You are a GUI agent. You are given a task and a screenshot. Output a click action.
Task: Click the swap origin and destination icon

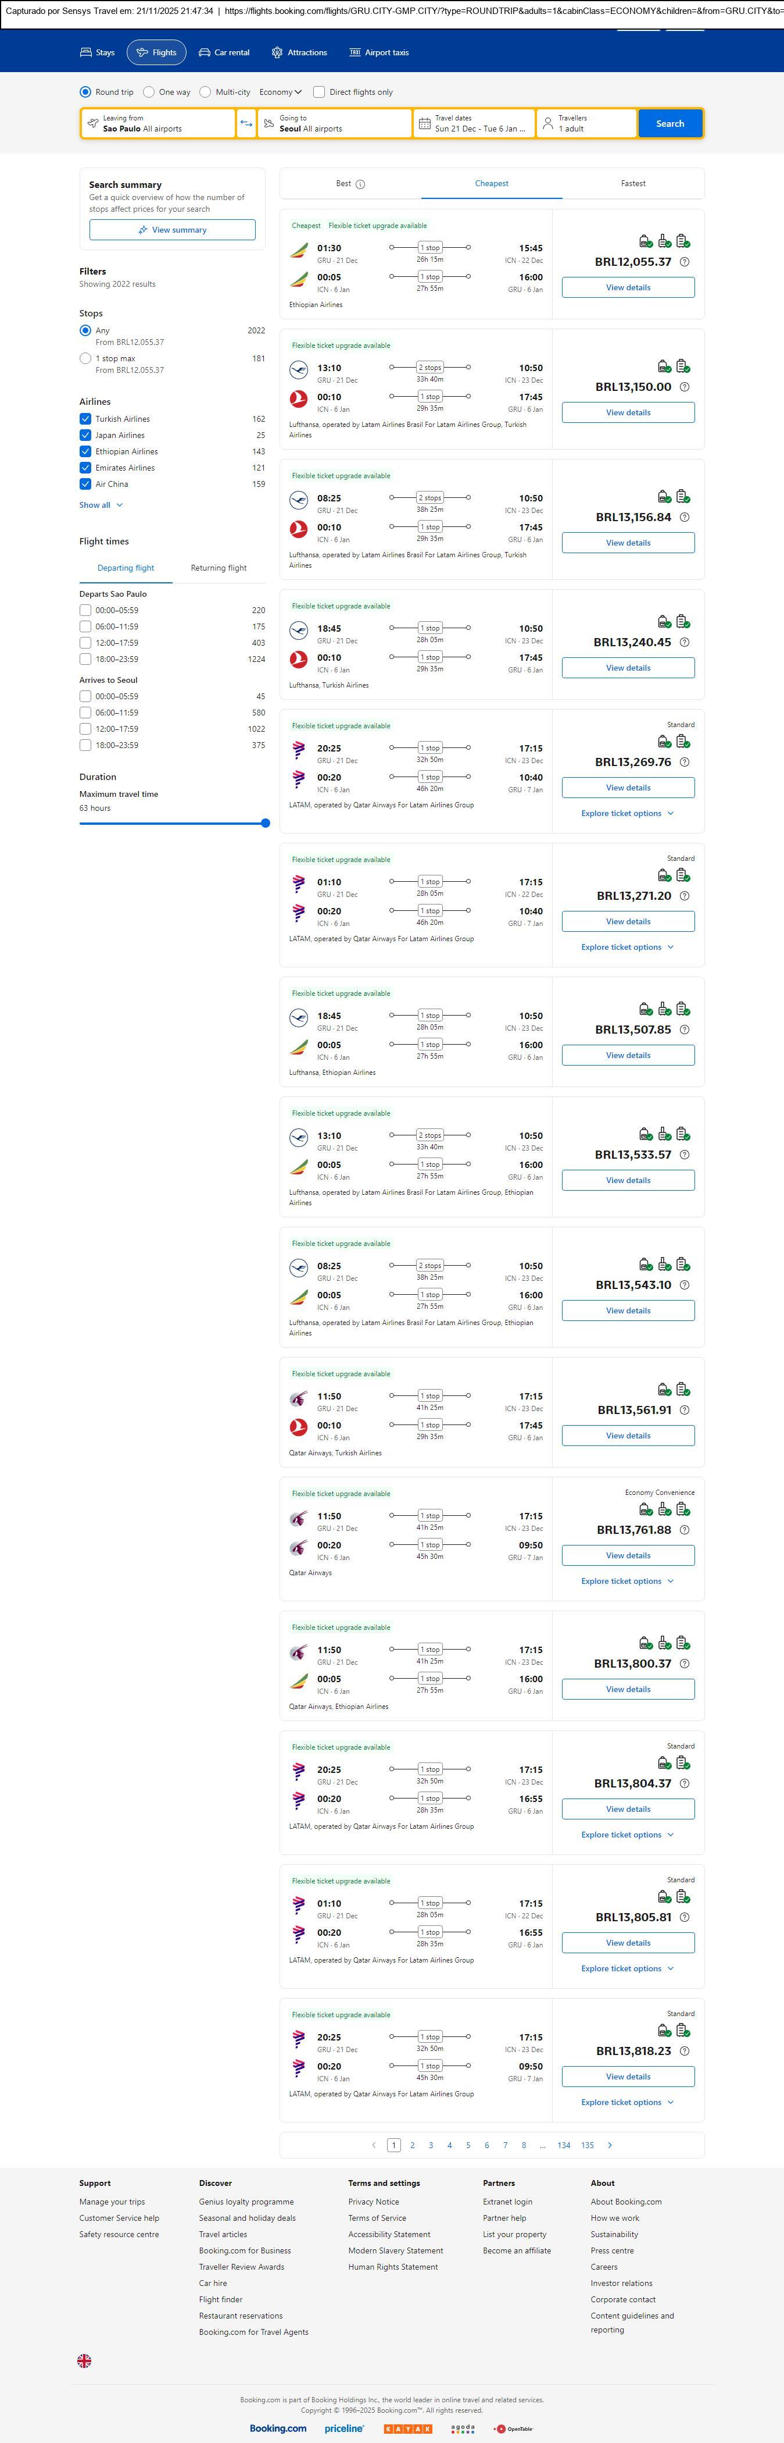[x=245, y=123]
